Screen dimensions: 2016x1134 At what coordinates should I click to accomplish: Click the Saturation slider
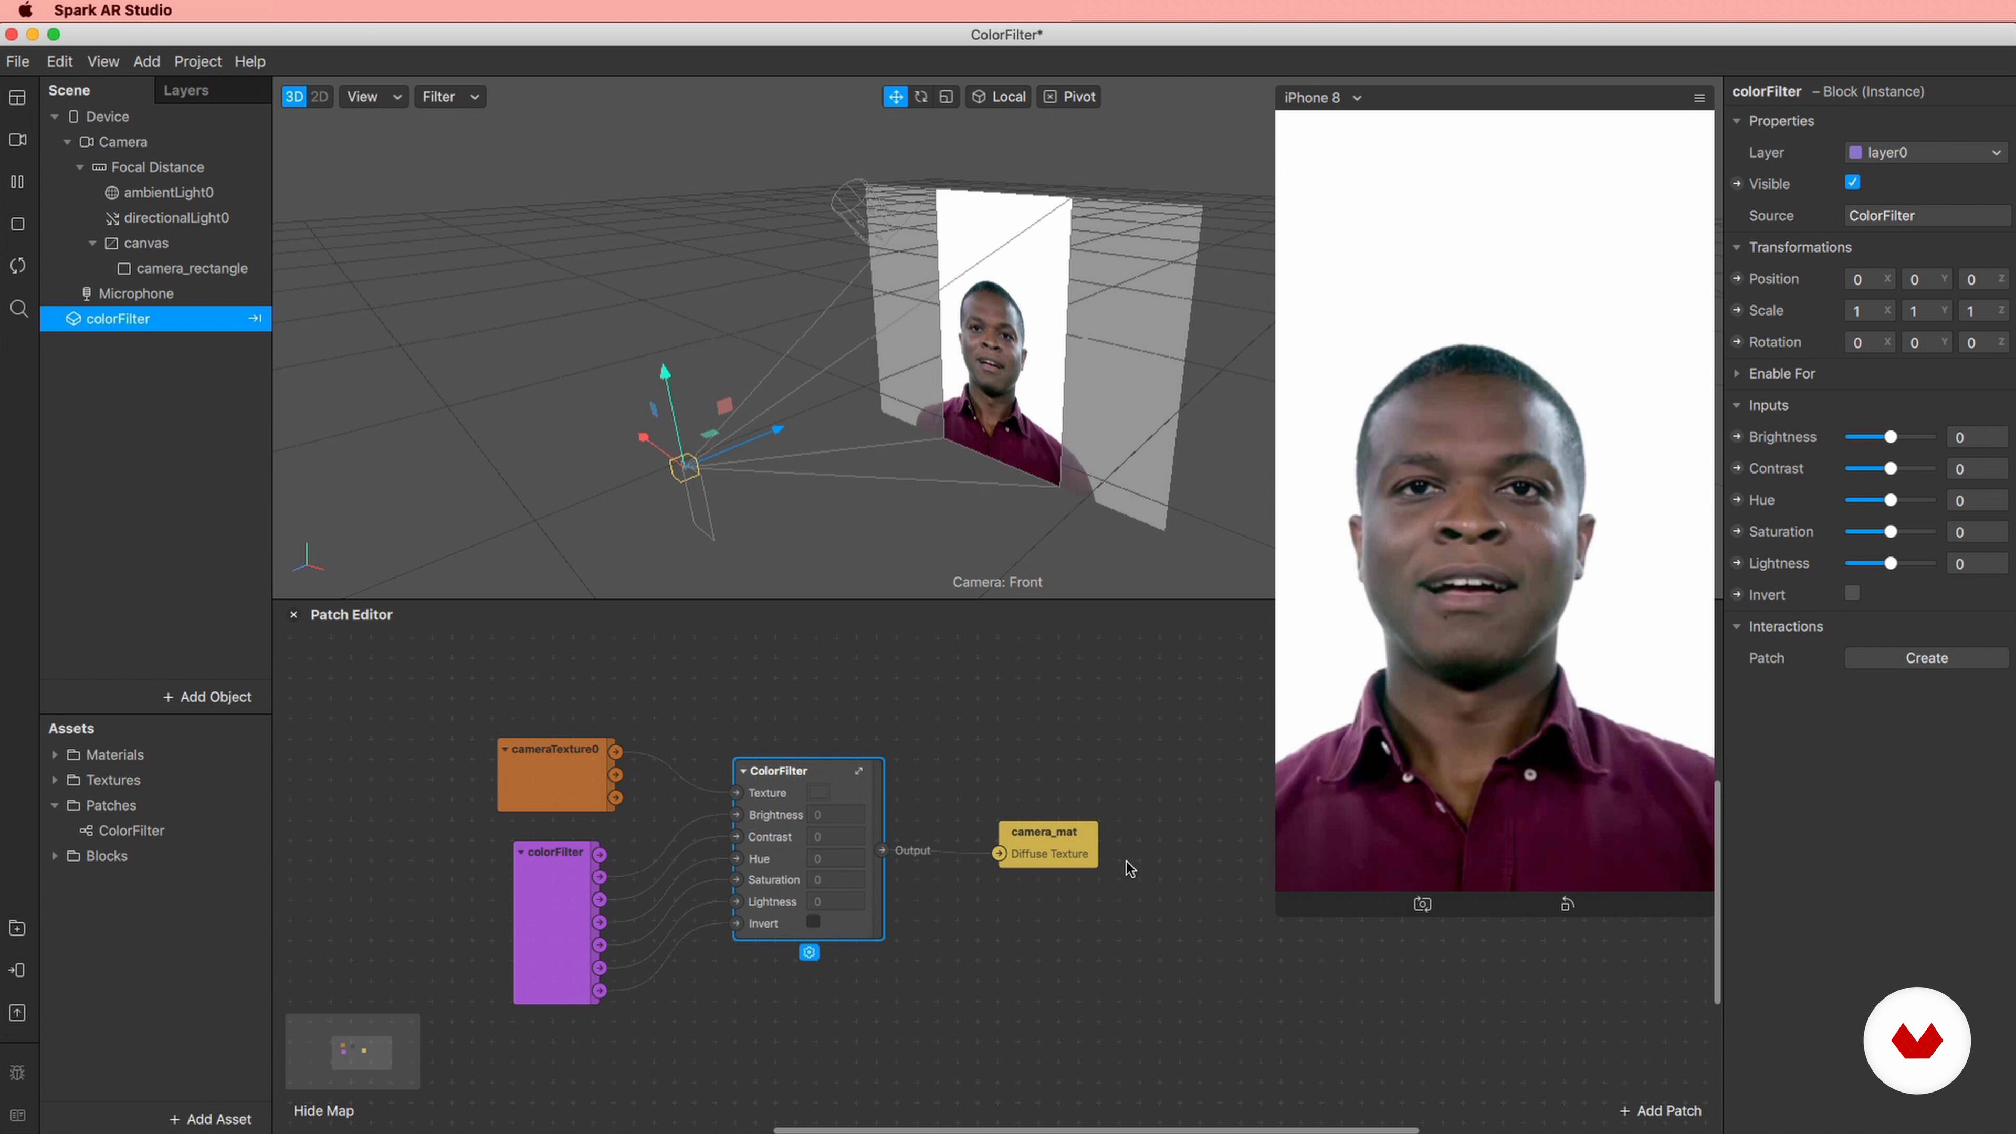[x=1890, y=532]
